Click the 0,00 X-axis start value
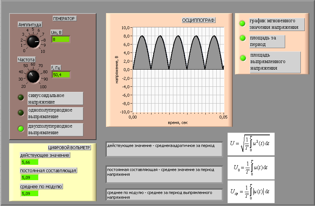Image resolution: width=315 pixels, height=206 pixels. 133,117
